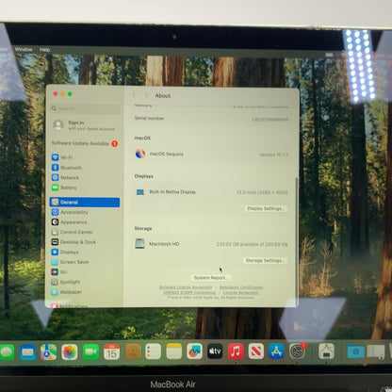Click the macOS version number text
The width and height of the screenshot is (392, 392).
pos(273,155)
